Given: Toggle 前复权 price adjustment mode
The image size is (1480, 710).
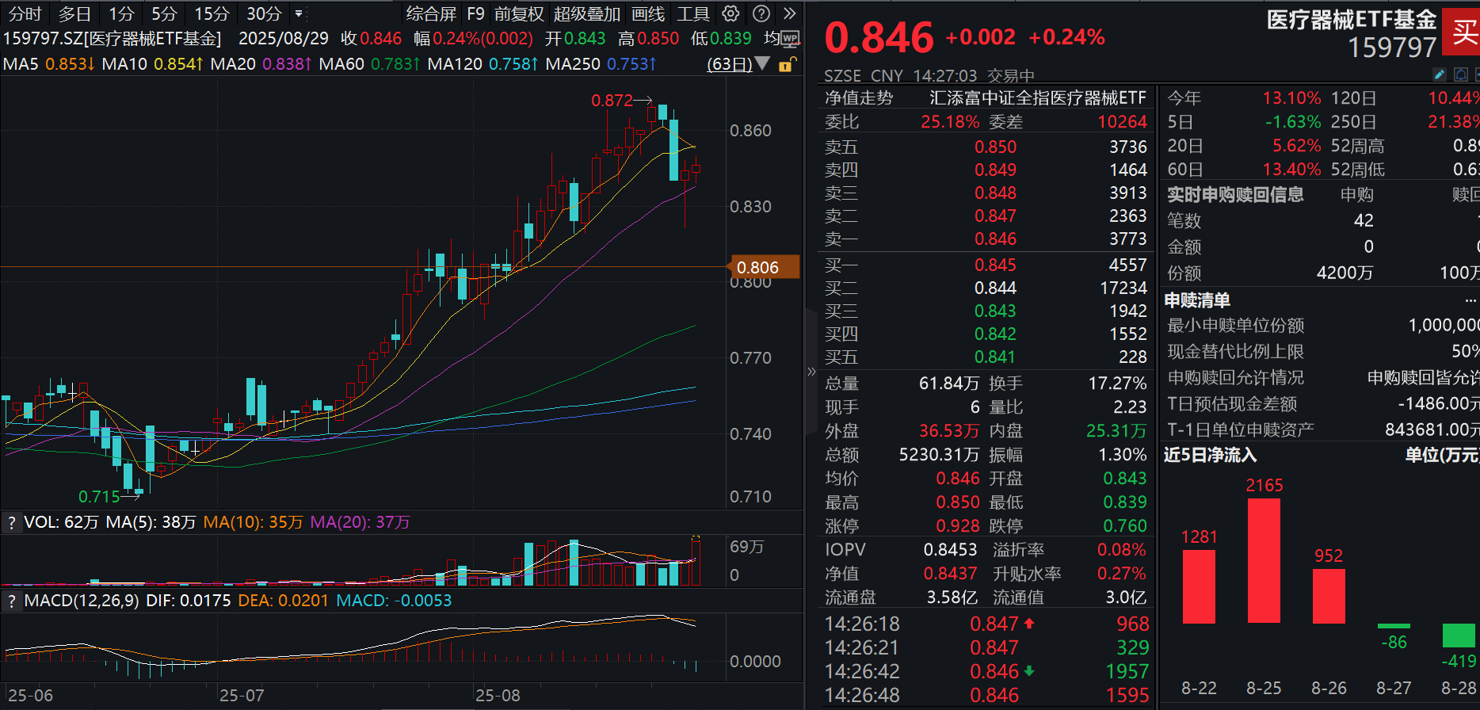Looking at the screenshot, I should tap(519, 13).
